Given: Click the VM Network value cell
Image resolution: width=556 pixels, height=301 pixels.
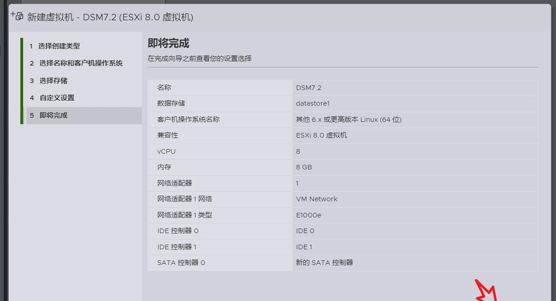Looking at the screenshot, I should coord(317,199).
